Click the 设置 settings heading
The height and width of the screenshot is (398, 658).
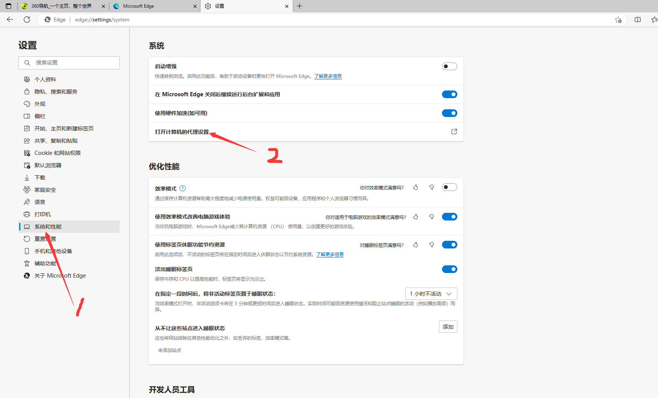pos(28,45)
